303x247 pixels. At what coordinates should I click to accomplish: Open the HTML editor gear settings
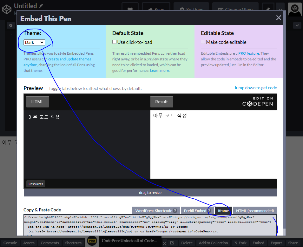click(x=11, y=25)
